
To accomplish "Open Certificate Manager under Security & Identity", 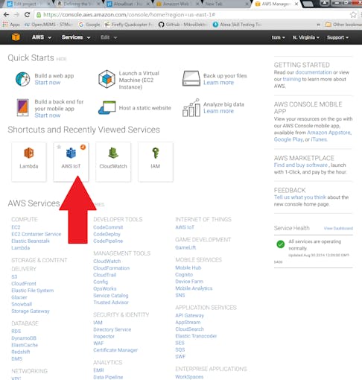I will (x=115, y=350).
